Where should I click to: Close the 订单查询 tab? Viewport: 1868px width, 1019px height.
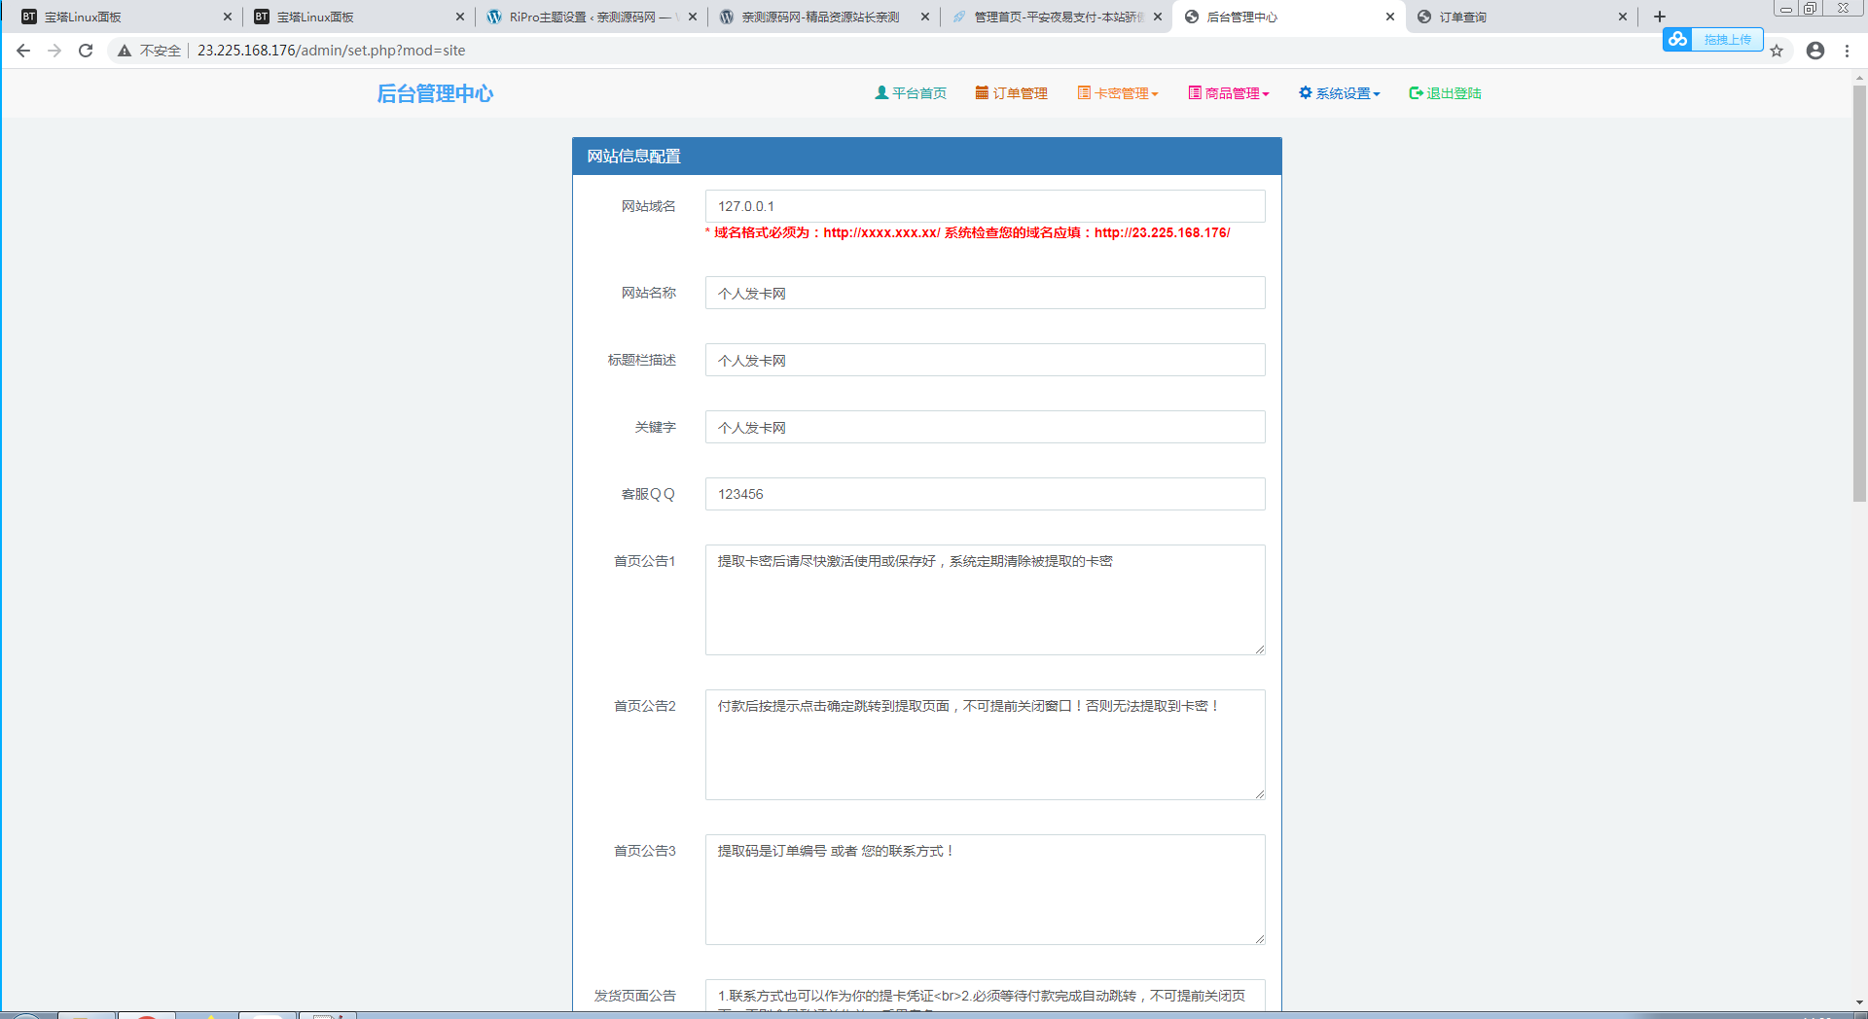click(x=1623, y=17)
